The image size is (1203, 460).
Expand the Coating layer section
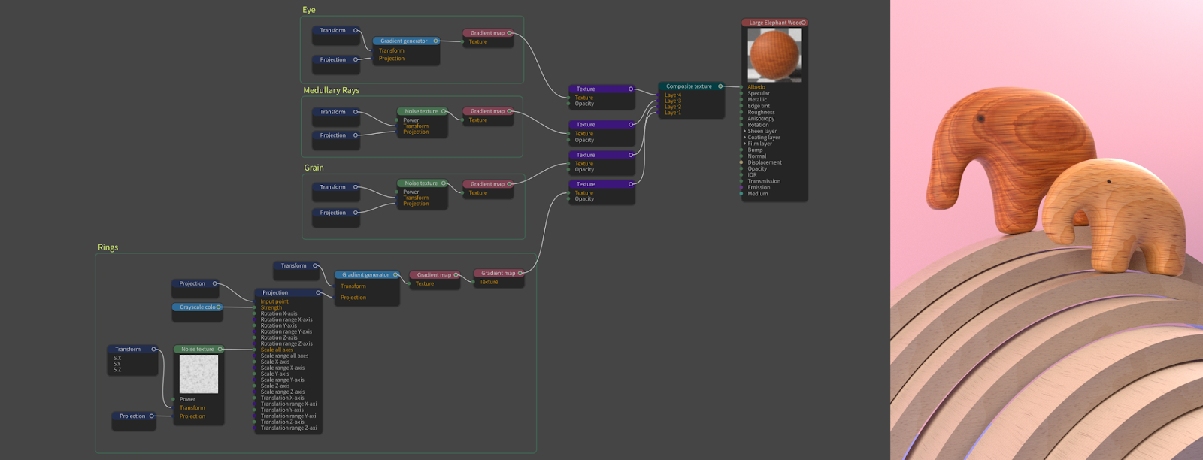pyautogui.click(x=745, y=138)
